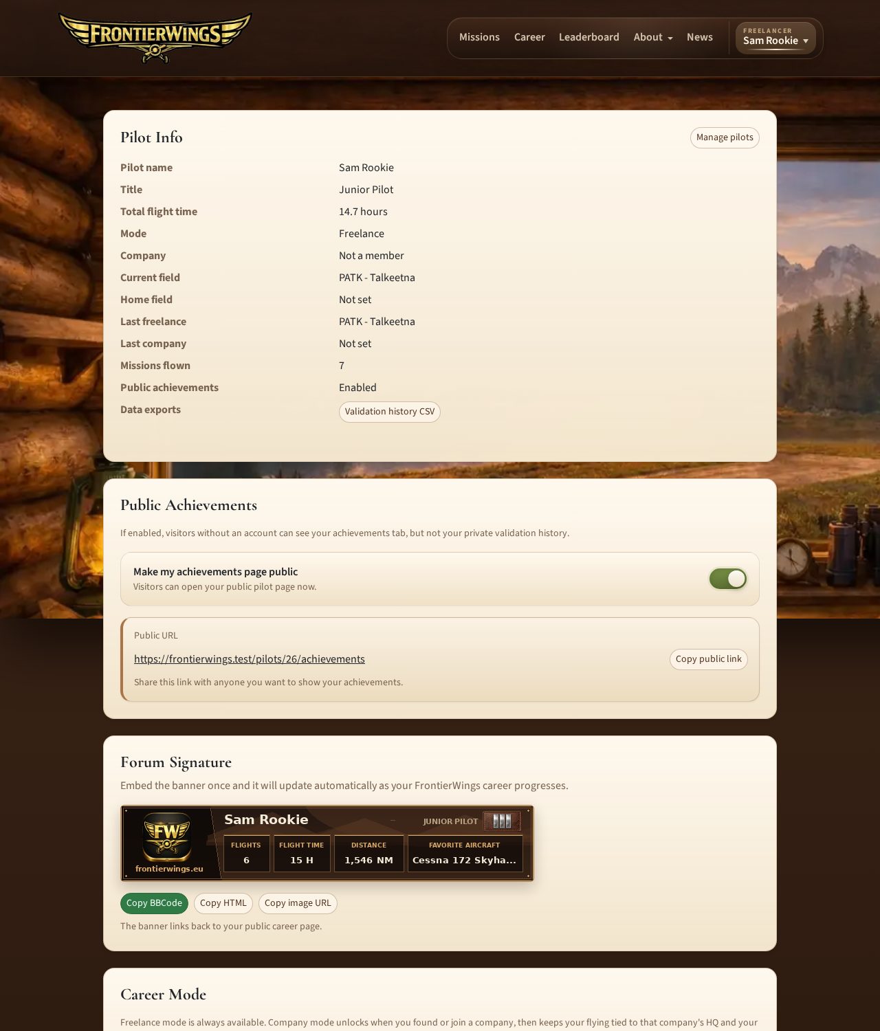The width and height of the screenshot is (880, 1031).
Task: Click the 'Not a member' company value
Action: [371, 256]
